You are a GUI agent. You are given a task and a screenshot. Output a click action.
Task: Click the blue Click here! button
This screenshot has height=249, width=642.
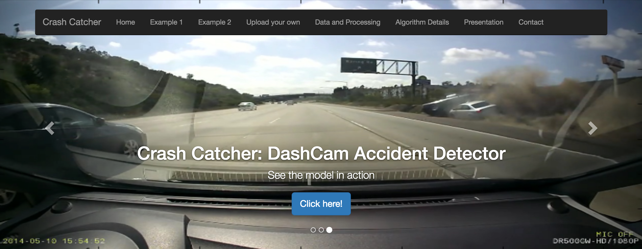(321, 204)
